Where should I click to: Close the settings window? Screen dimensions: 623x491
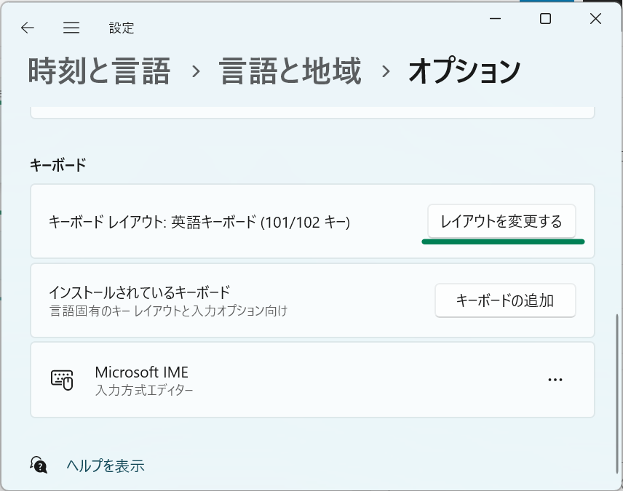point(595,19)
